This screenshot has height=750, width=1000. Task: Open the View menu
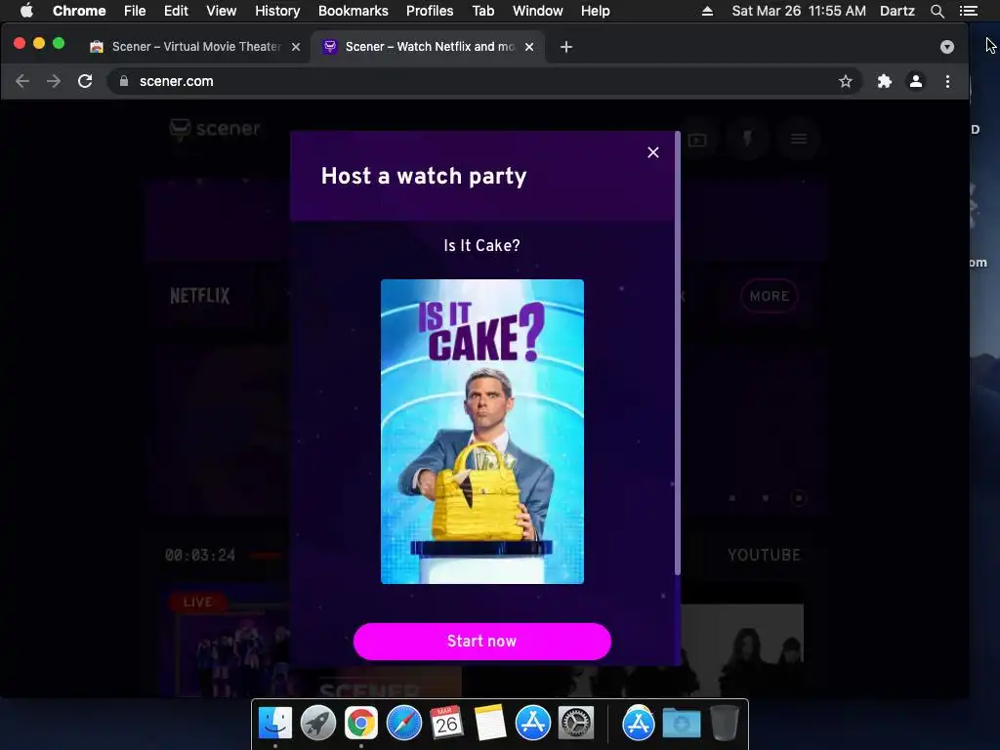[222, 11]
